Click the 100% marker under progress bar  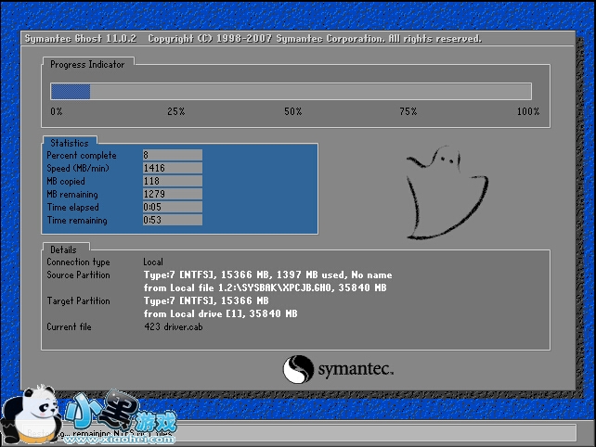[x=527, y=111]
